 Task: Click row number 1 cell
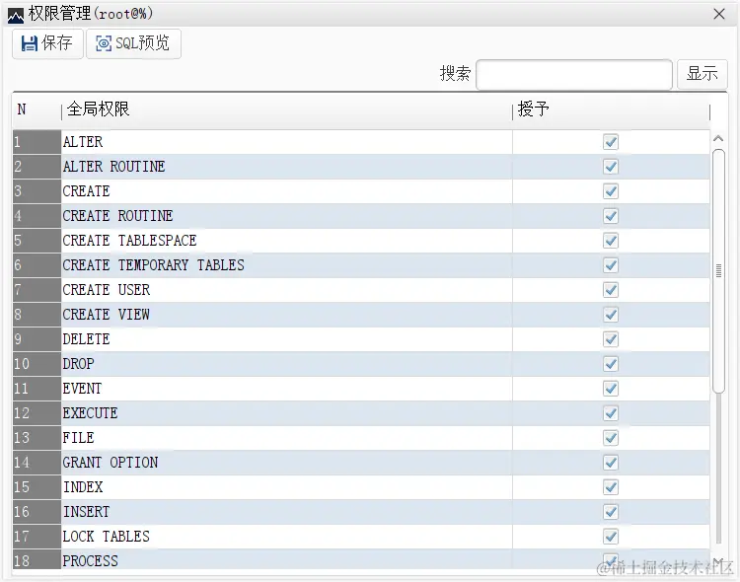coord(37,142)
